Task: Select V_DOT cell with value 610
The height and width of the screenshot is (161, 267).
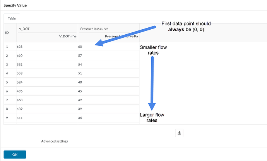Action: click(x=47, y=55)
